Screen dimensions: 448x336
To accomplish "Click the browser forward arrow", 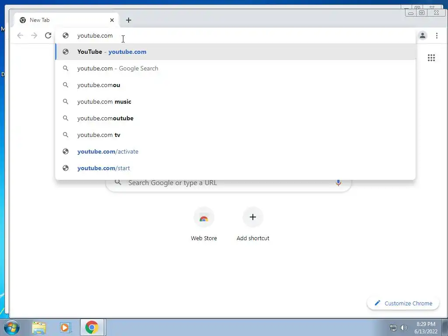I will coord(34,35).
